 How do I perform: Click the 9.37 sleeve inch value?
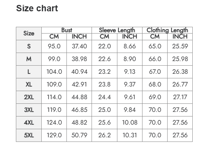[129, 84]
